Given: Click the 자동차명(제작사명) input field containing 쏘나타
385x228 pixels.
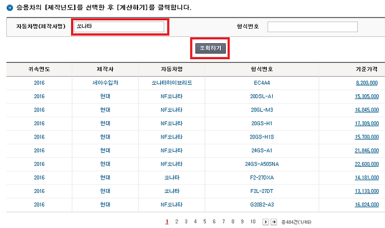Looking at the screenshot, I should 119,27.
